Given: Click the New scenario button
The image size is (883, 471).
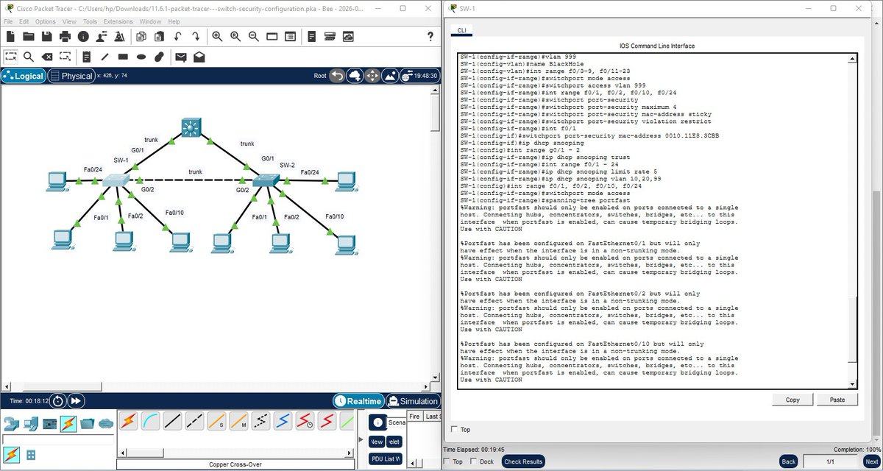Looking at the screenshot, I should click(377, 442).
